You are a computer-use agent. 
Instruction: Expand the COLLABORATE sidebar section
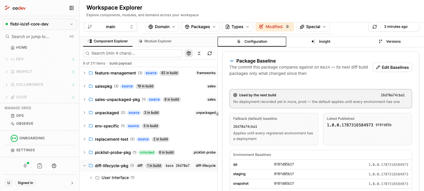7,85
